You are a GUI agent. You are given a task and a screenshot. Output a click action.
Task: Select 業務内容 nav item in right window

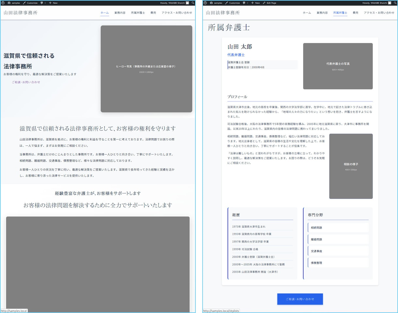[x=322, y=13]
